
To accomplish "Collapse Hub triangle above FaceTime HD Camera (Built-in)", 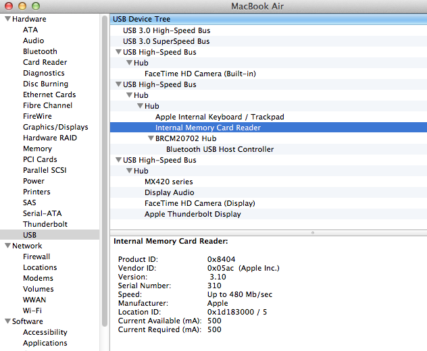I will click(x=129, y=63).
